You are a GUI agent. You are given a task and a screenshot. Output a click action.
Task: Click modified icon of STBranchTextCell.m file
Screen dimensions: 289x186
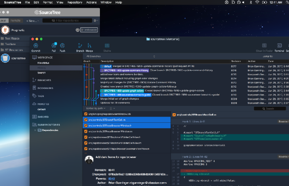click(86, 120)
